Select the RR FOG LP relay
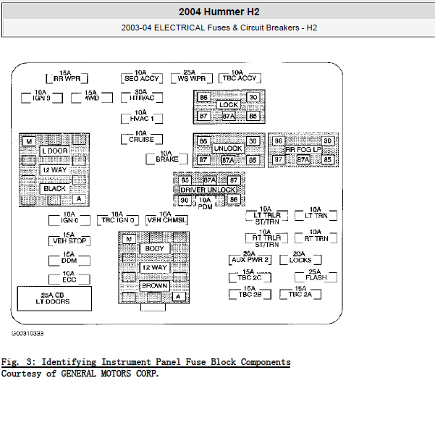This screenshot has height=441, width=435. (301, 150)
